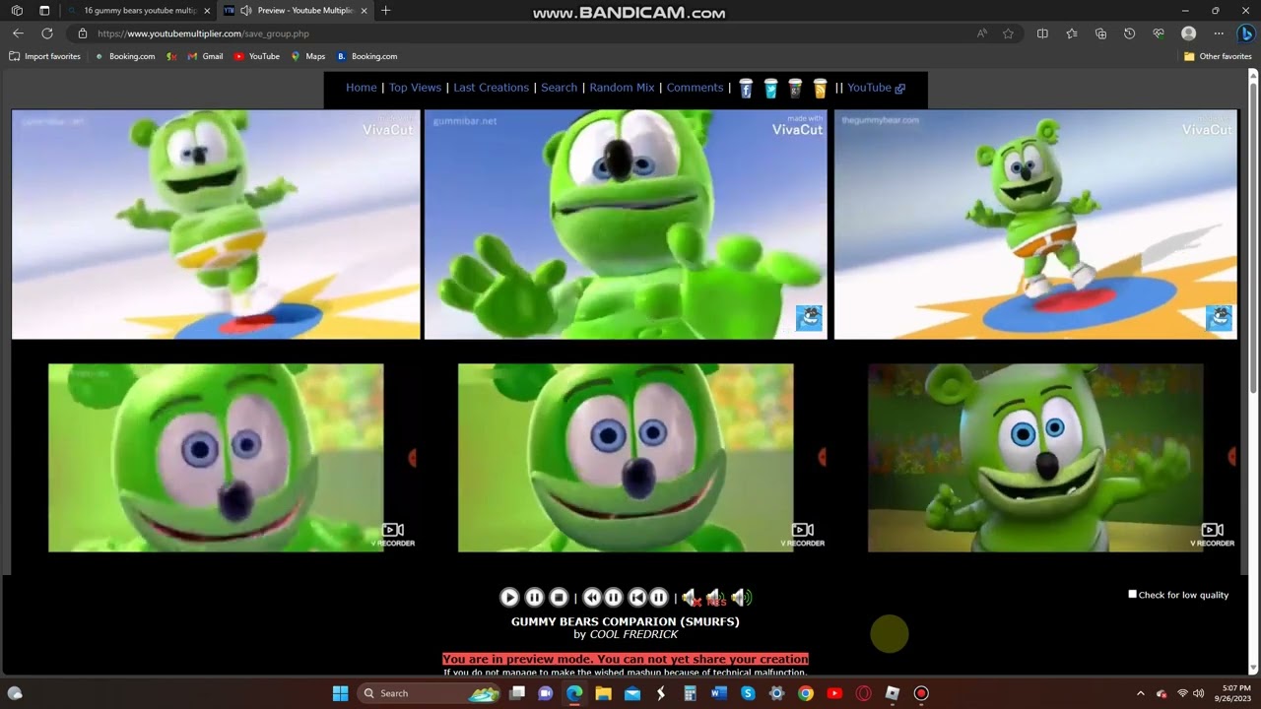This screenshot has width=1261, height=709.
Task: Open a new browser tab
Action: coord(385,11)
